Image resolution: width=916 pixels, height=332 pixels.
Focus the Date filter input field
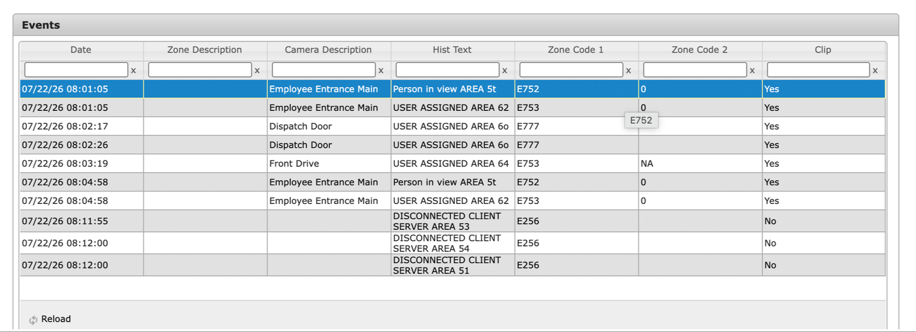pos(76,70)
